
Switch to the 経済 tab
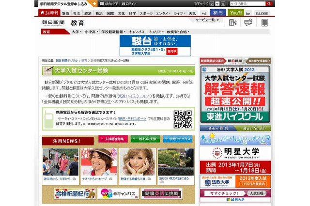coord(88,14)
